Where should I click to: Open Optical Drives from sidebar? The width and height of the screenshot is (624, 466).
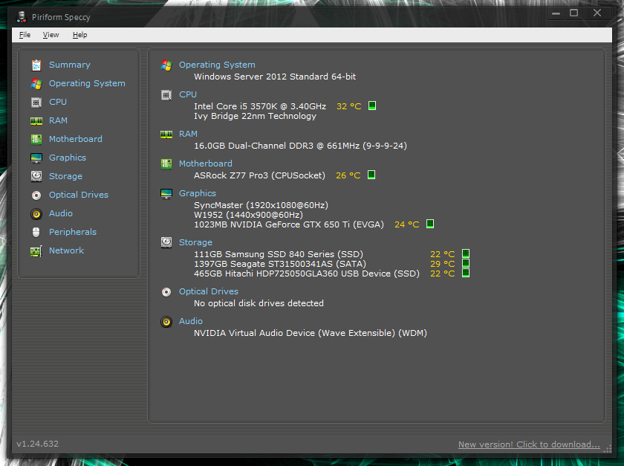click(79, 195)
